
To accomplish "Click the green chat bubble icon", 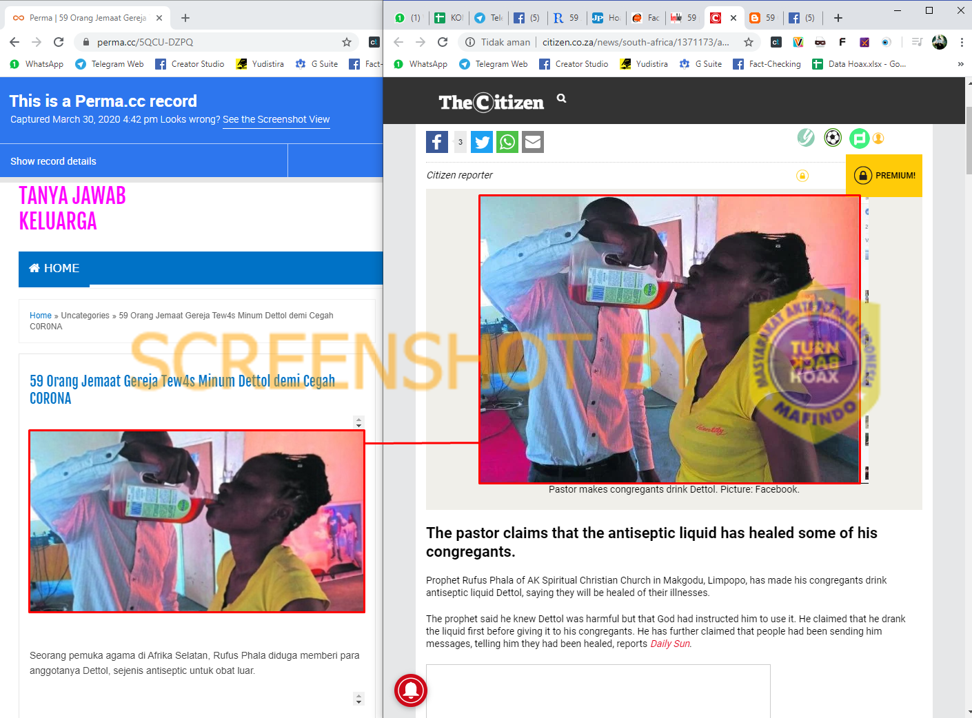I will [859, 139].
